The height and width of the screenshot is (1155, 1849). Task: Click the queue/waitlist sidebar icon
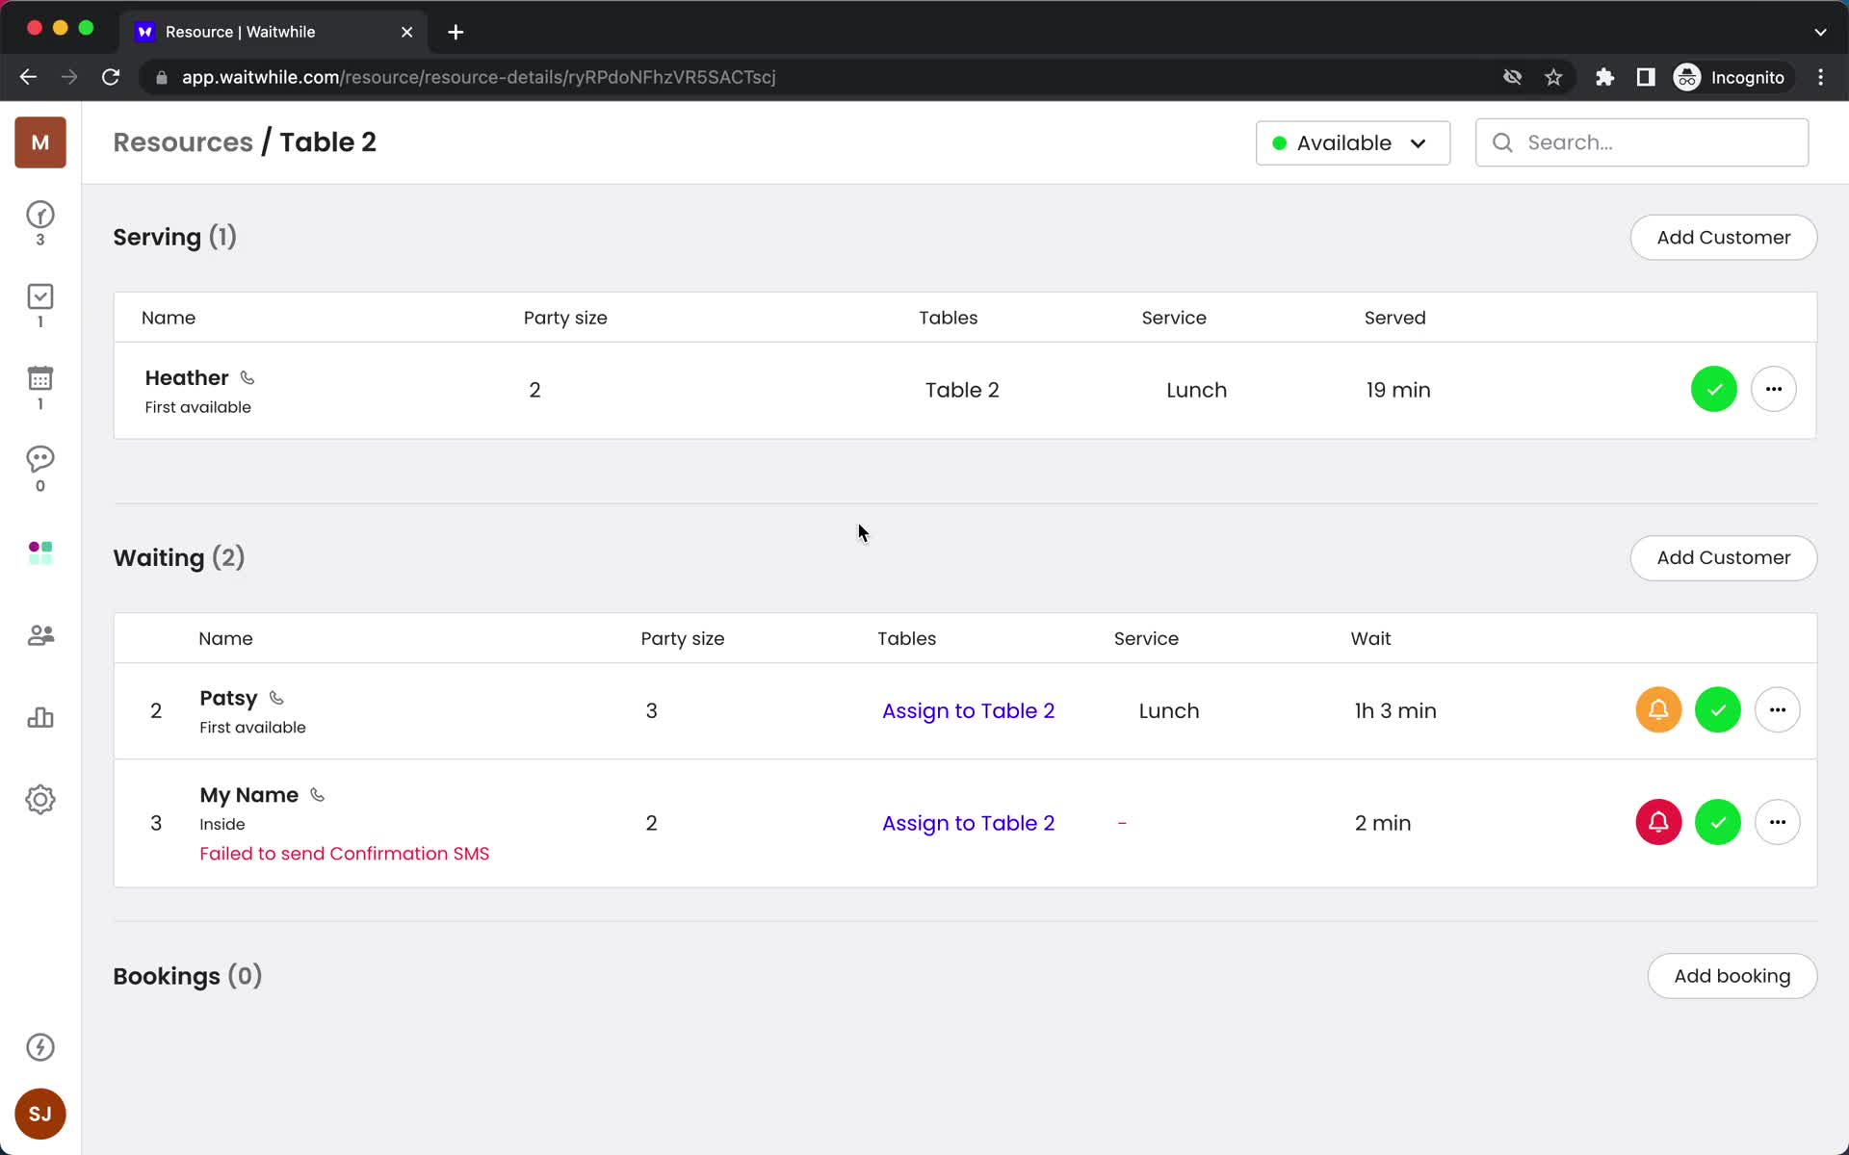(x=39, y=215)
